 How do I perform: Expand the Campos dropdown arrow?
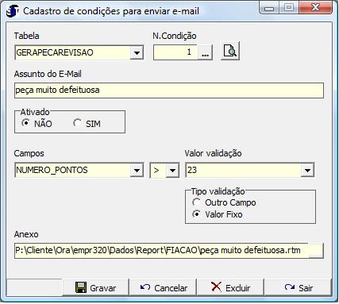137,170
